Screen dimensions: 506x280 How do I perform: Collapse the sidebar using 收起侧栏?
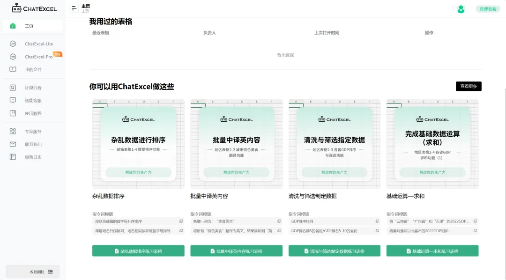(32, 272)
